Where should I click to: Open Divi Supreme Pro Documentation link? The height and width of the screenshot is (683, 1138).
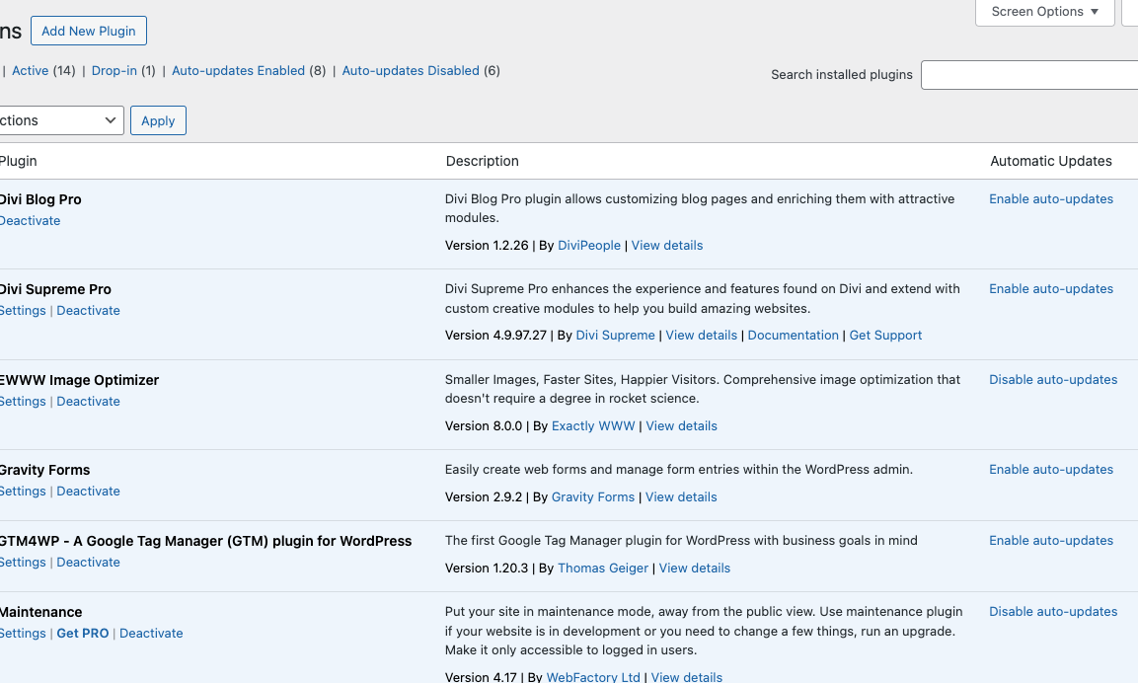point(793,336)
